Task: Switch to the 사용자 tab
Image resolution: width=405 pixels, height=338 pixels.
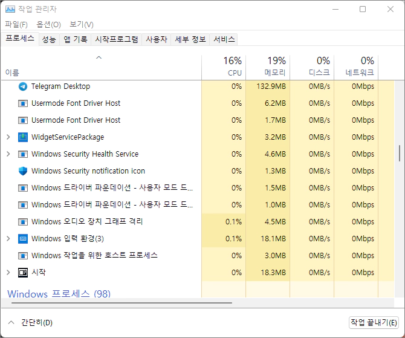Action: coord(157,39)
